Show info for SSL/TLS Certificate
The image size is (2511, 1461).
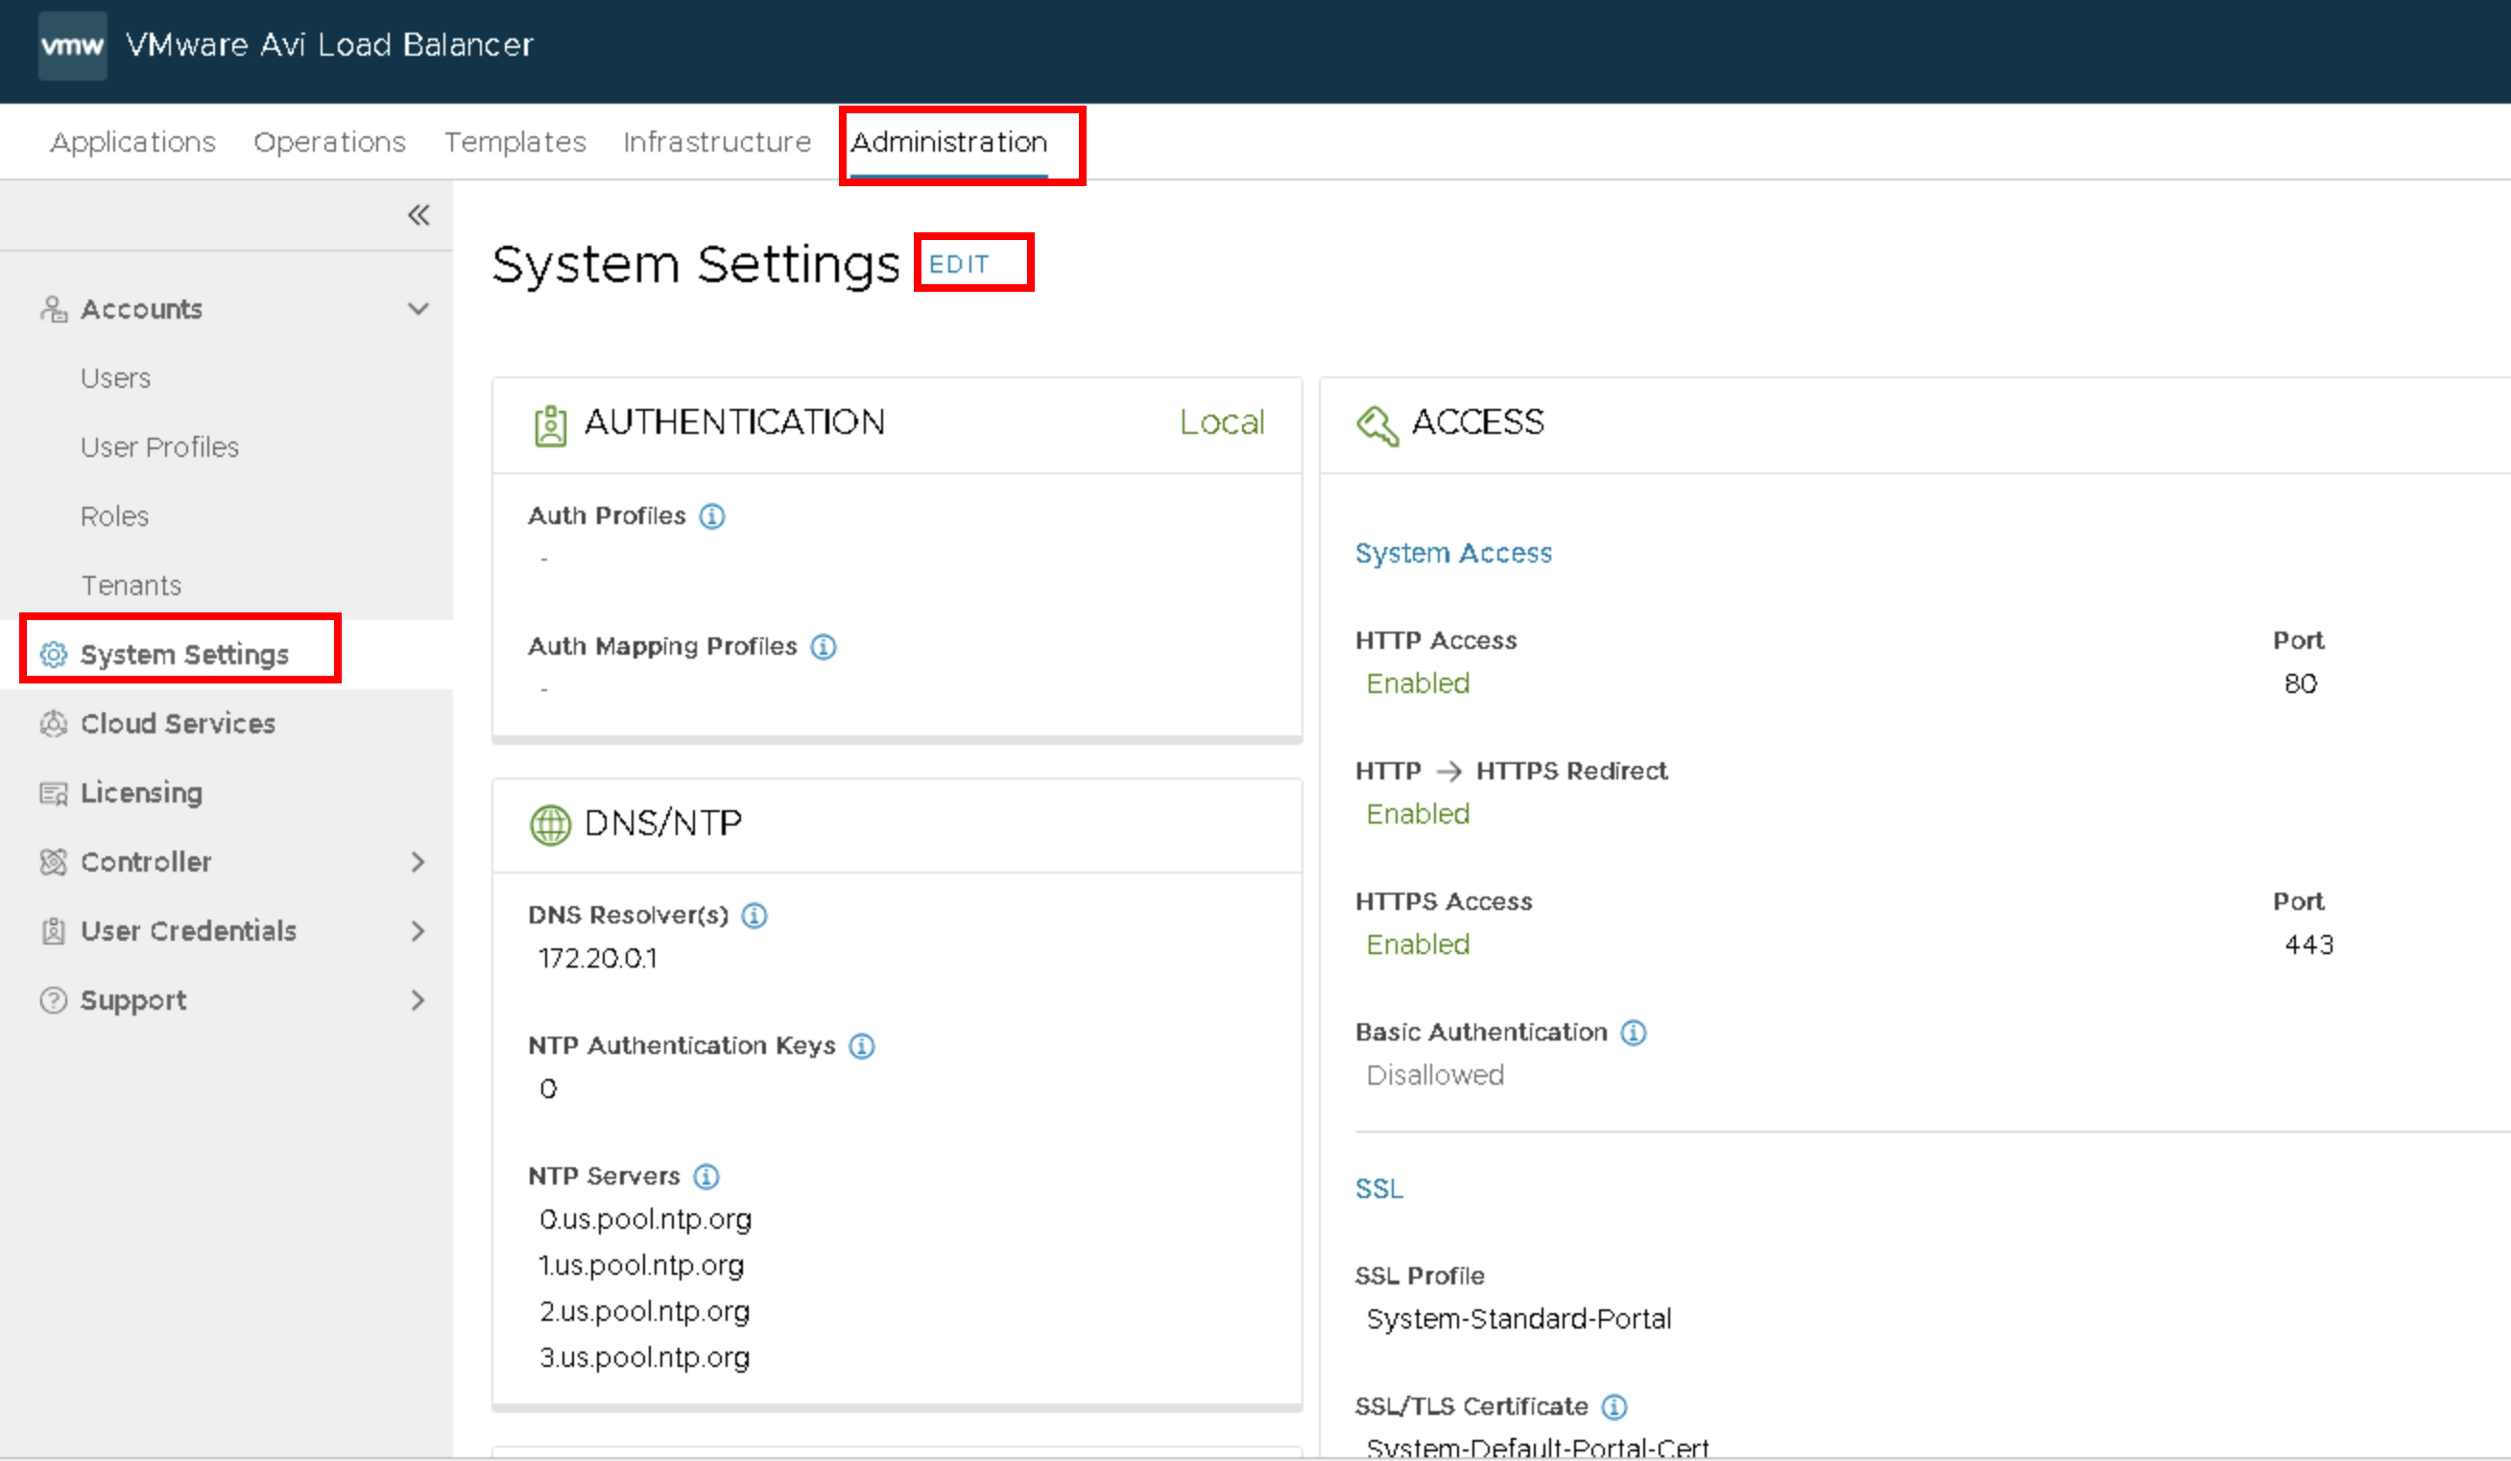[1614, 1407]
